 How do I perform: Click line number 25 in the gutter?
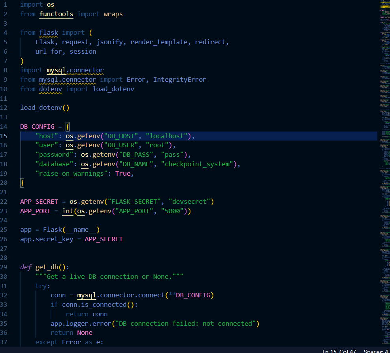[x=4, y=230]
